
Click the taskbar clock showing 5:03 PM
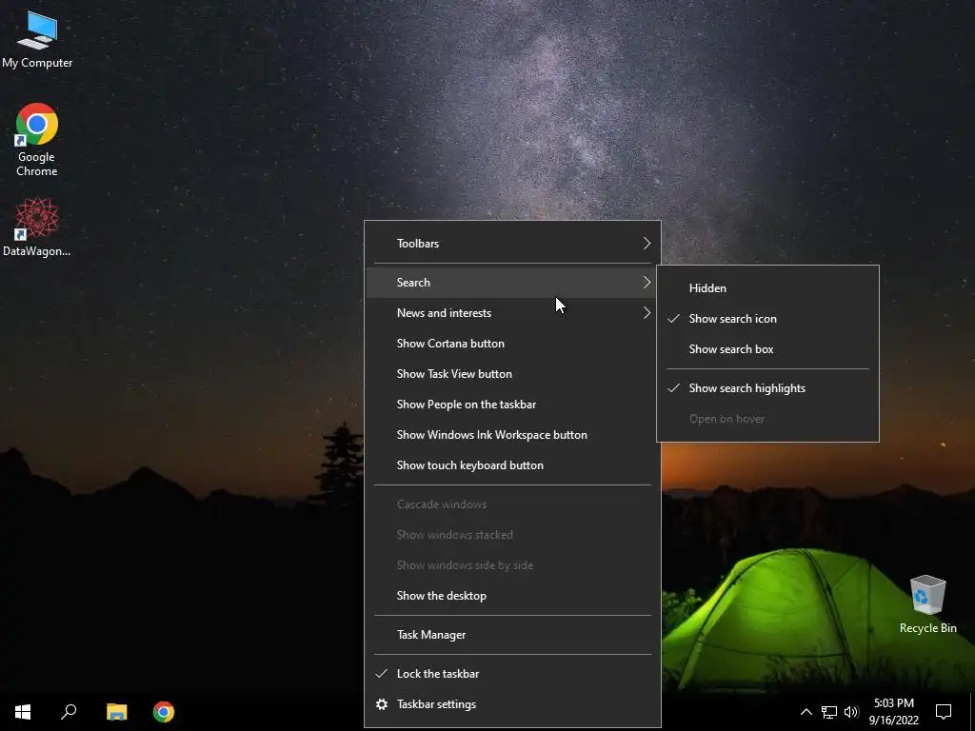[893, 712]
